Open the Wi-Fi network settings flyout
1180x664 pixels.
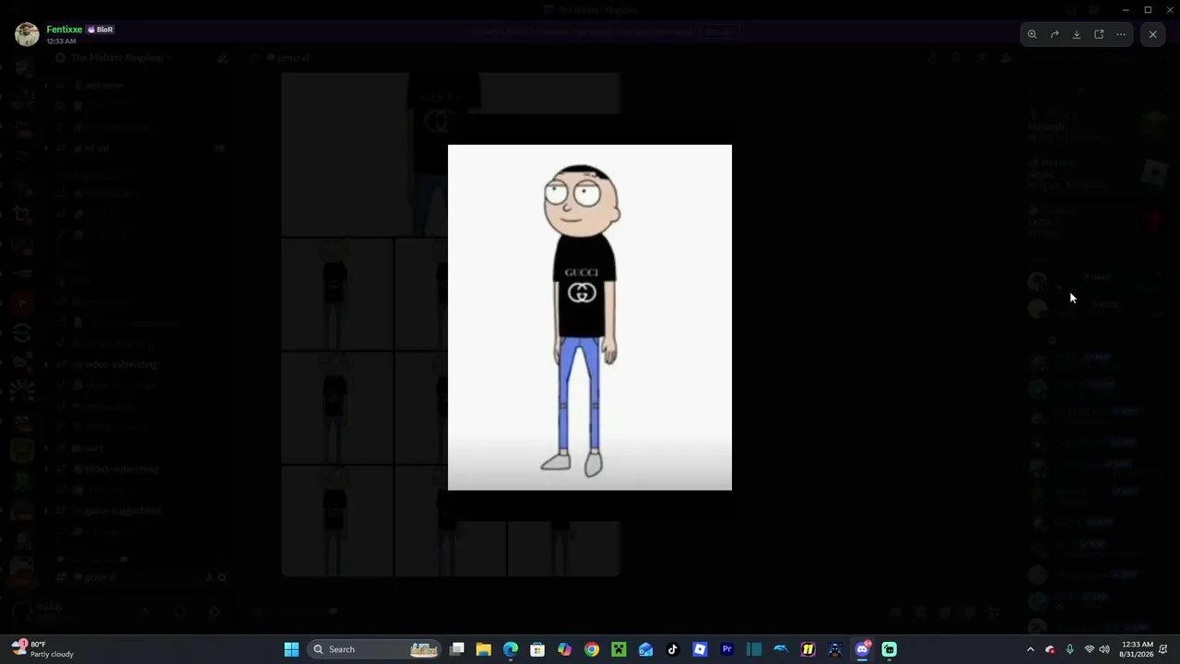(1090, 649)
